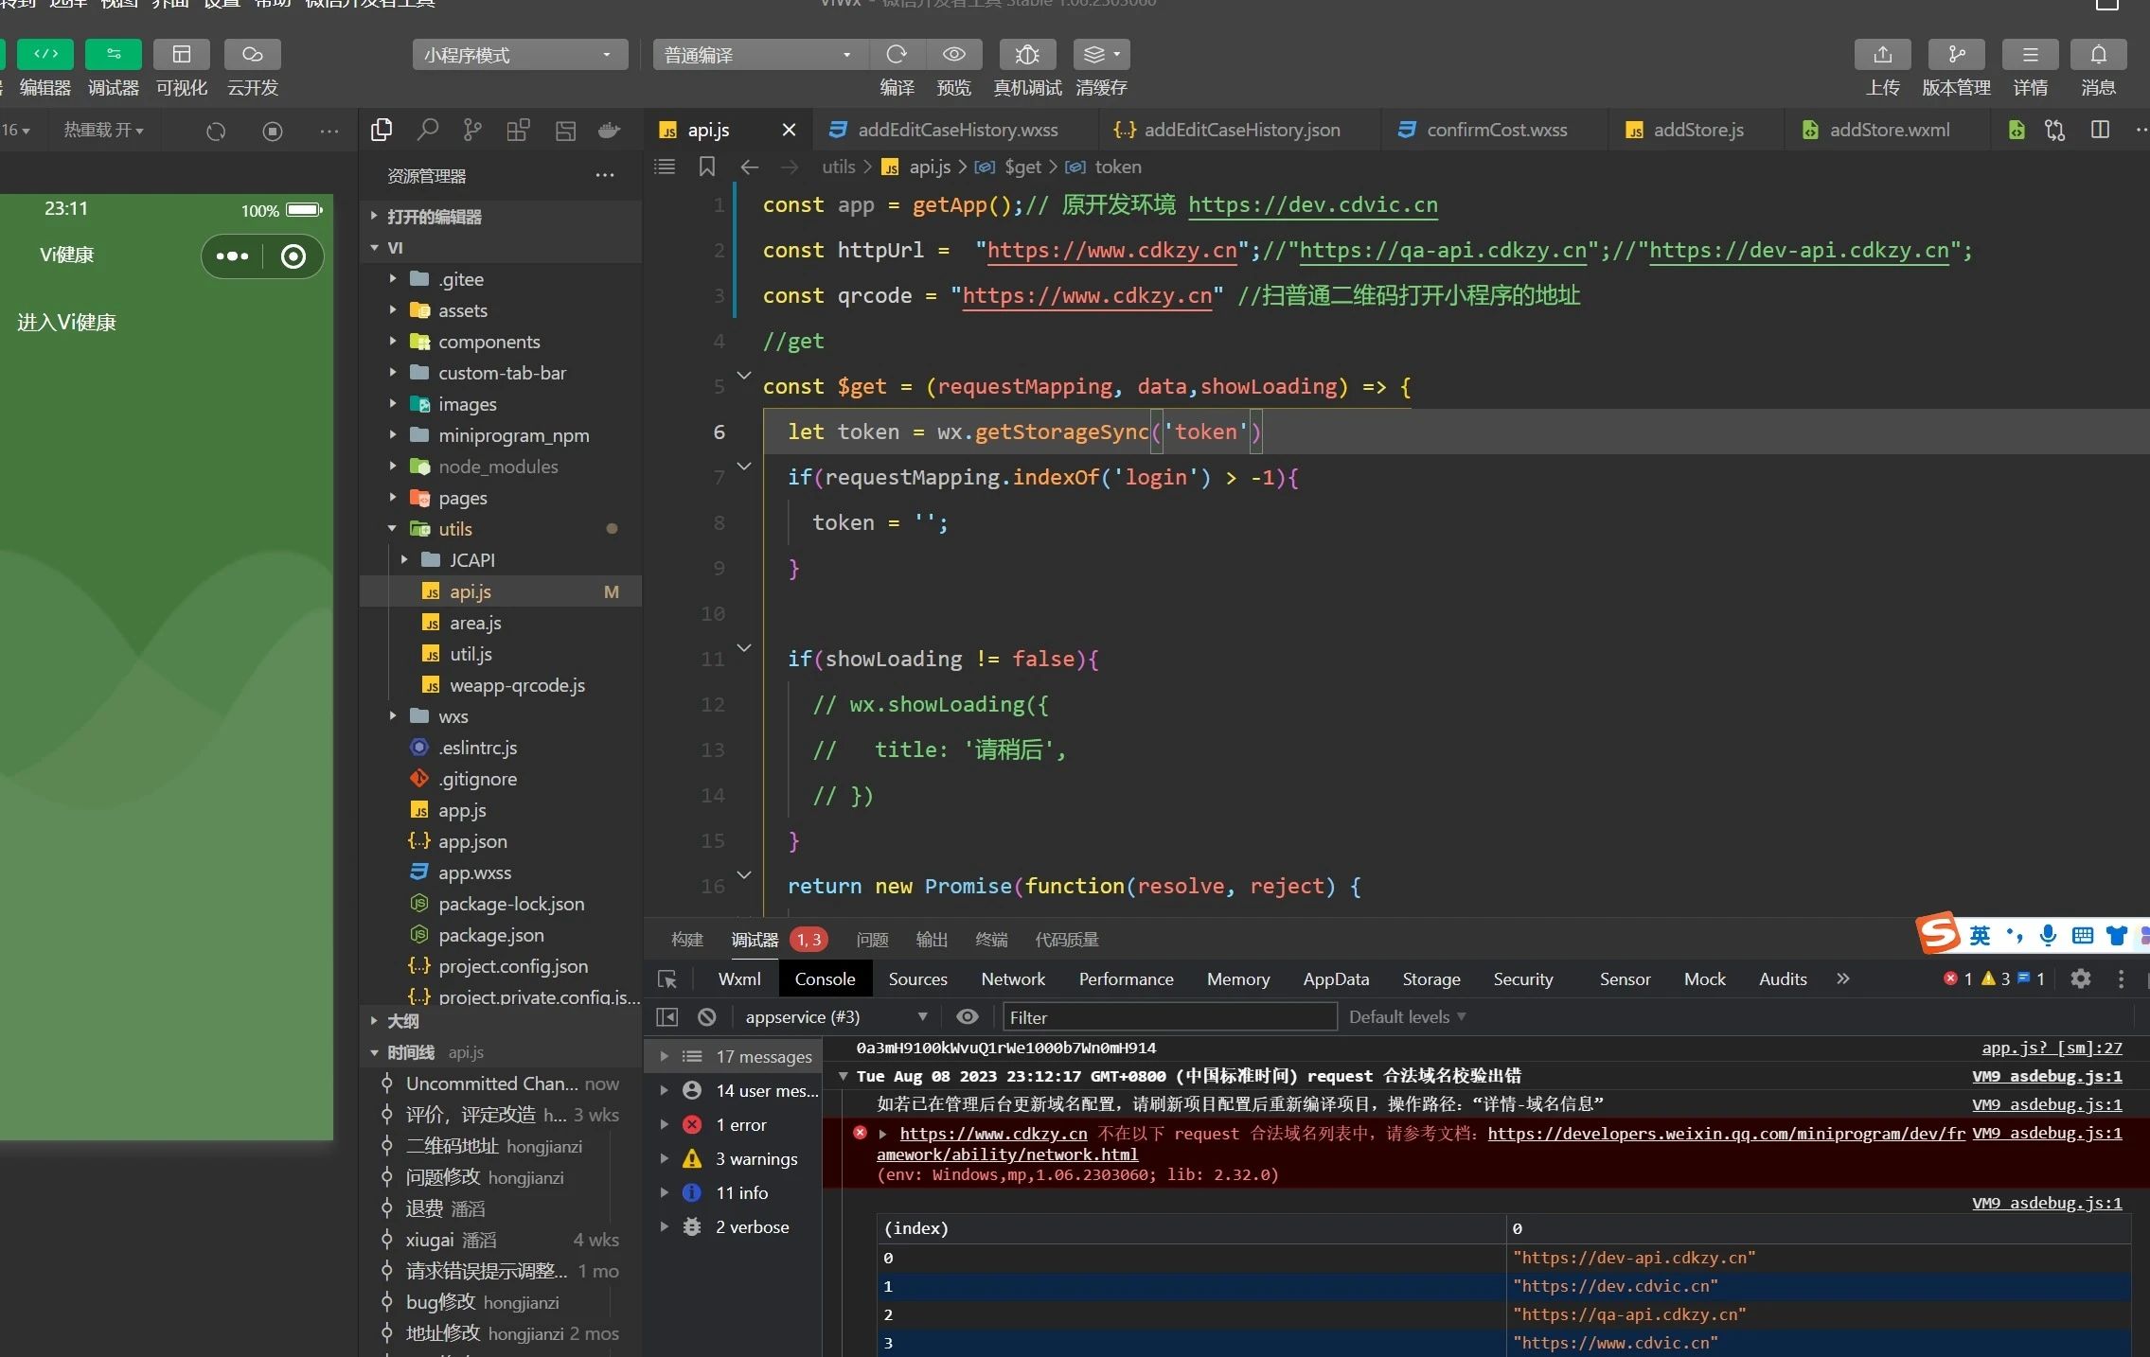
Task: Open the addStore.js editor tab
Action: coord(1697,130)
